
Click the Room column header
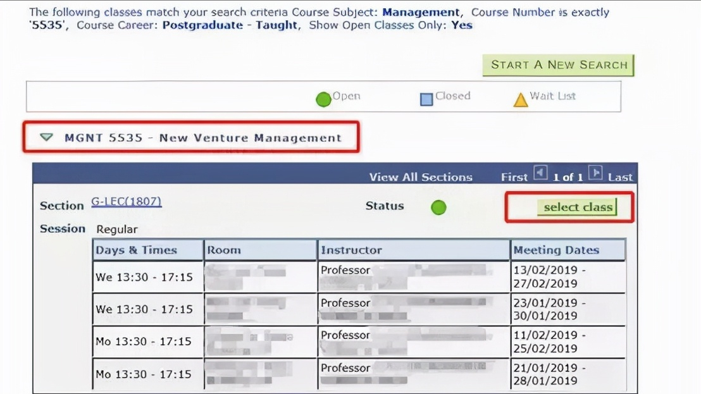(260, 250)
